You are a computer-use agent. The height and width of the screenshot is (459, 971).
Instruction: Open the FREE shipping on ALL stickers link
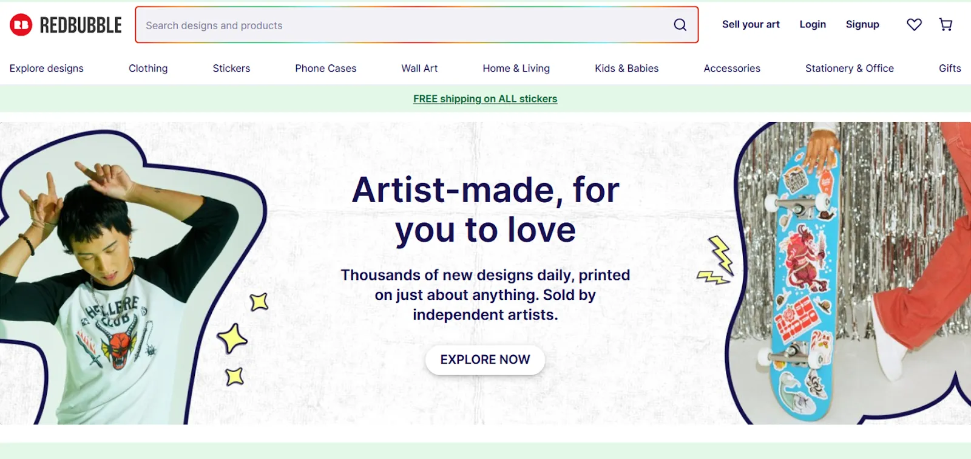pyautogui.click(x=484, y=98)
